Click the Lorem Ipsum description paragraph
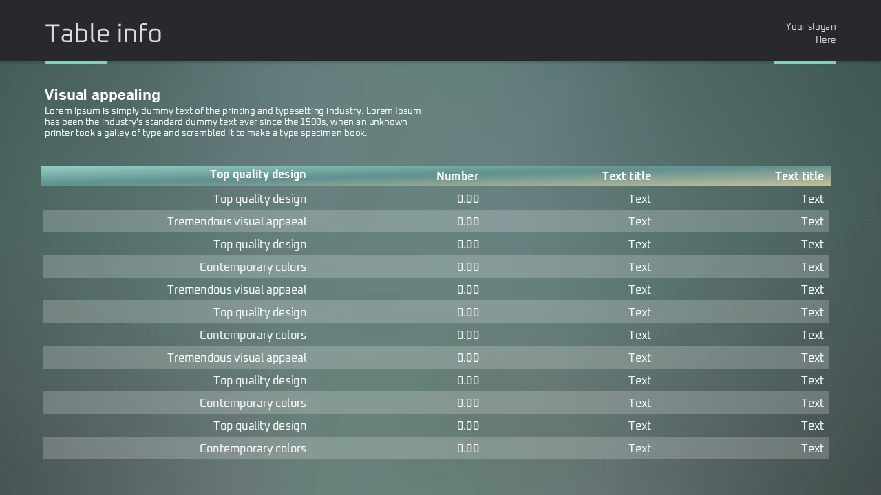This screenshot has height=495, width=881. (x=233, y=122)
